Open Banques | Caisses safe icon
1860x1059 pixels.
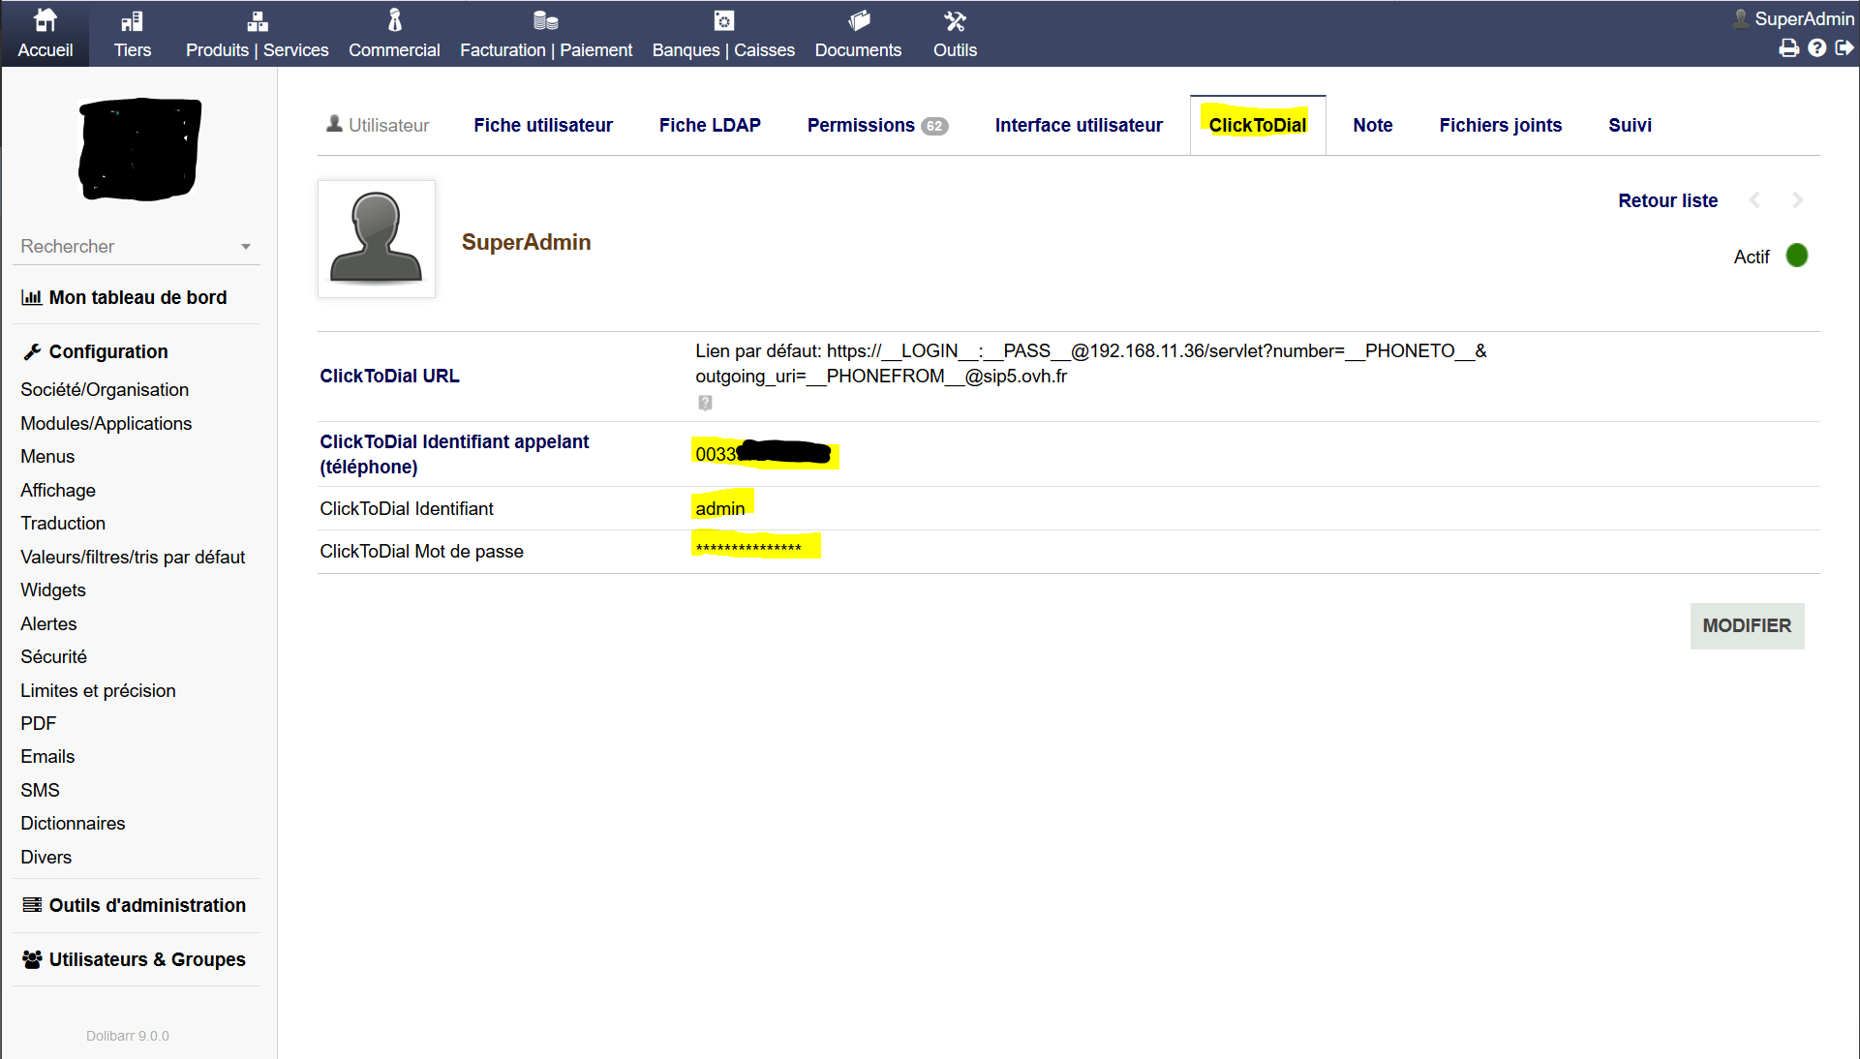[x=723, y=20]
